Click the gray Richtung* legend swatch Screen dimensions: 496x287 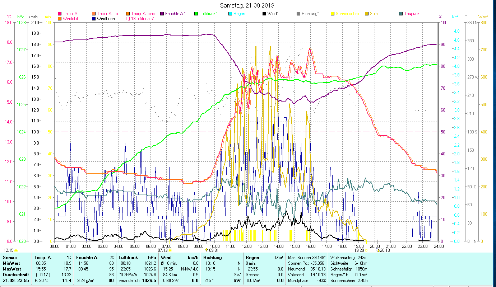pyautogui.click(x=298, y=14)
